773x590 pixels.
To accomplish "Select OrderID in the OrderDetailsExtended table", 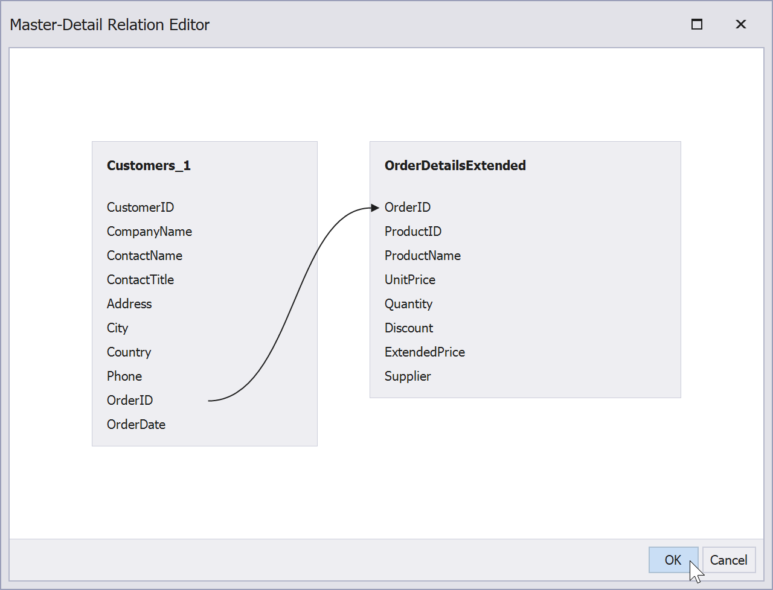I will [x=408, y=207].
